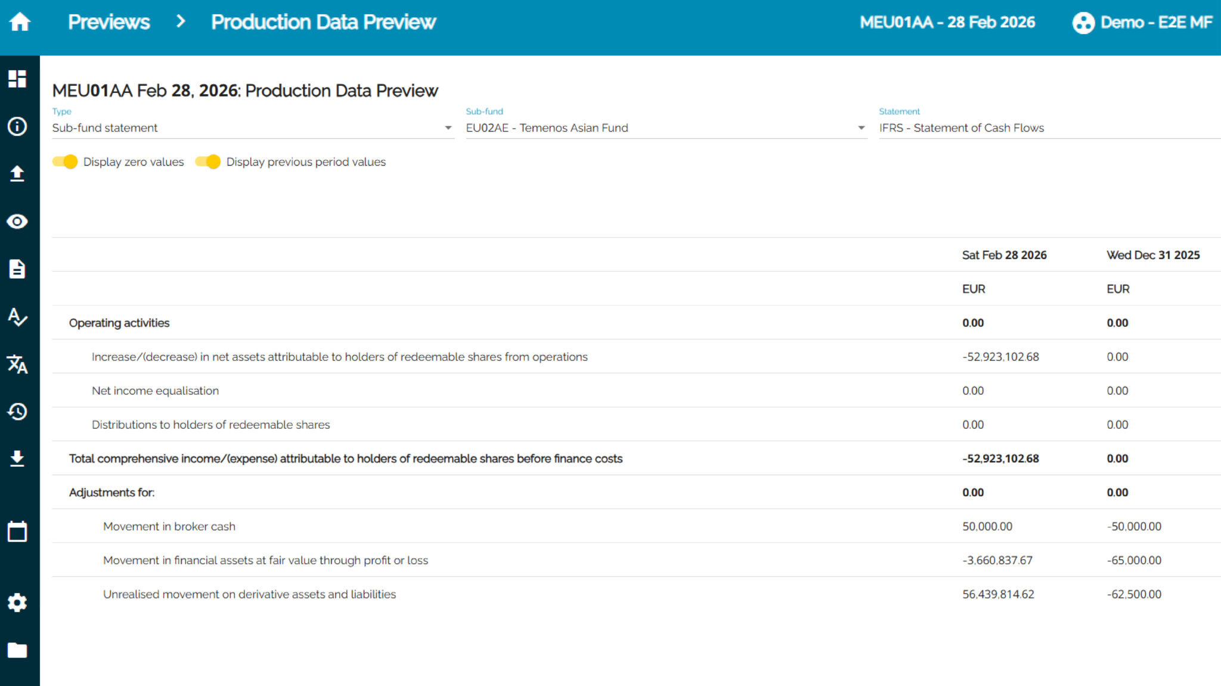This screenshot has width=1221, height=686.
Task: Click the Operating activities row label
Action: click(x=119, y=323)
